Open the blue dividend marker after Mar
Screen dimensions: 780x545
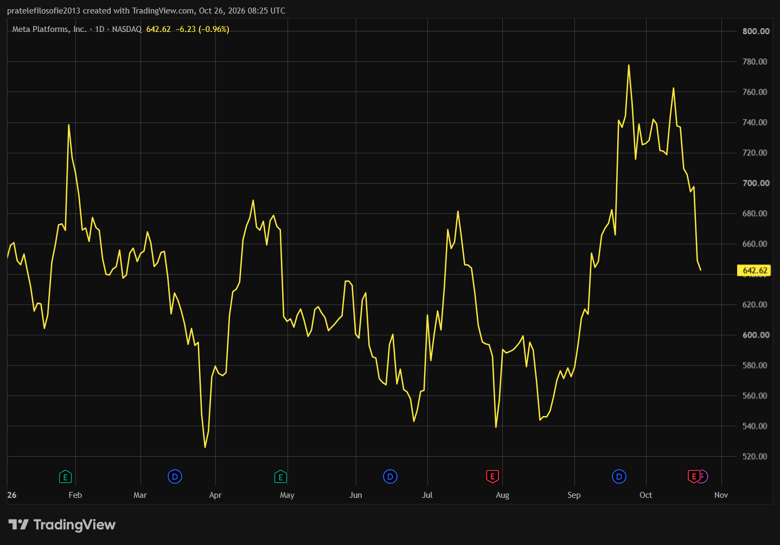pos(175,477)
